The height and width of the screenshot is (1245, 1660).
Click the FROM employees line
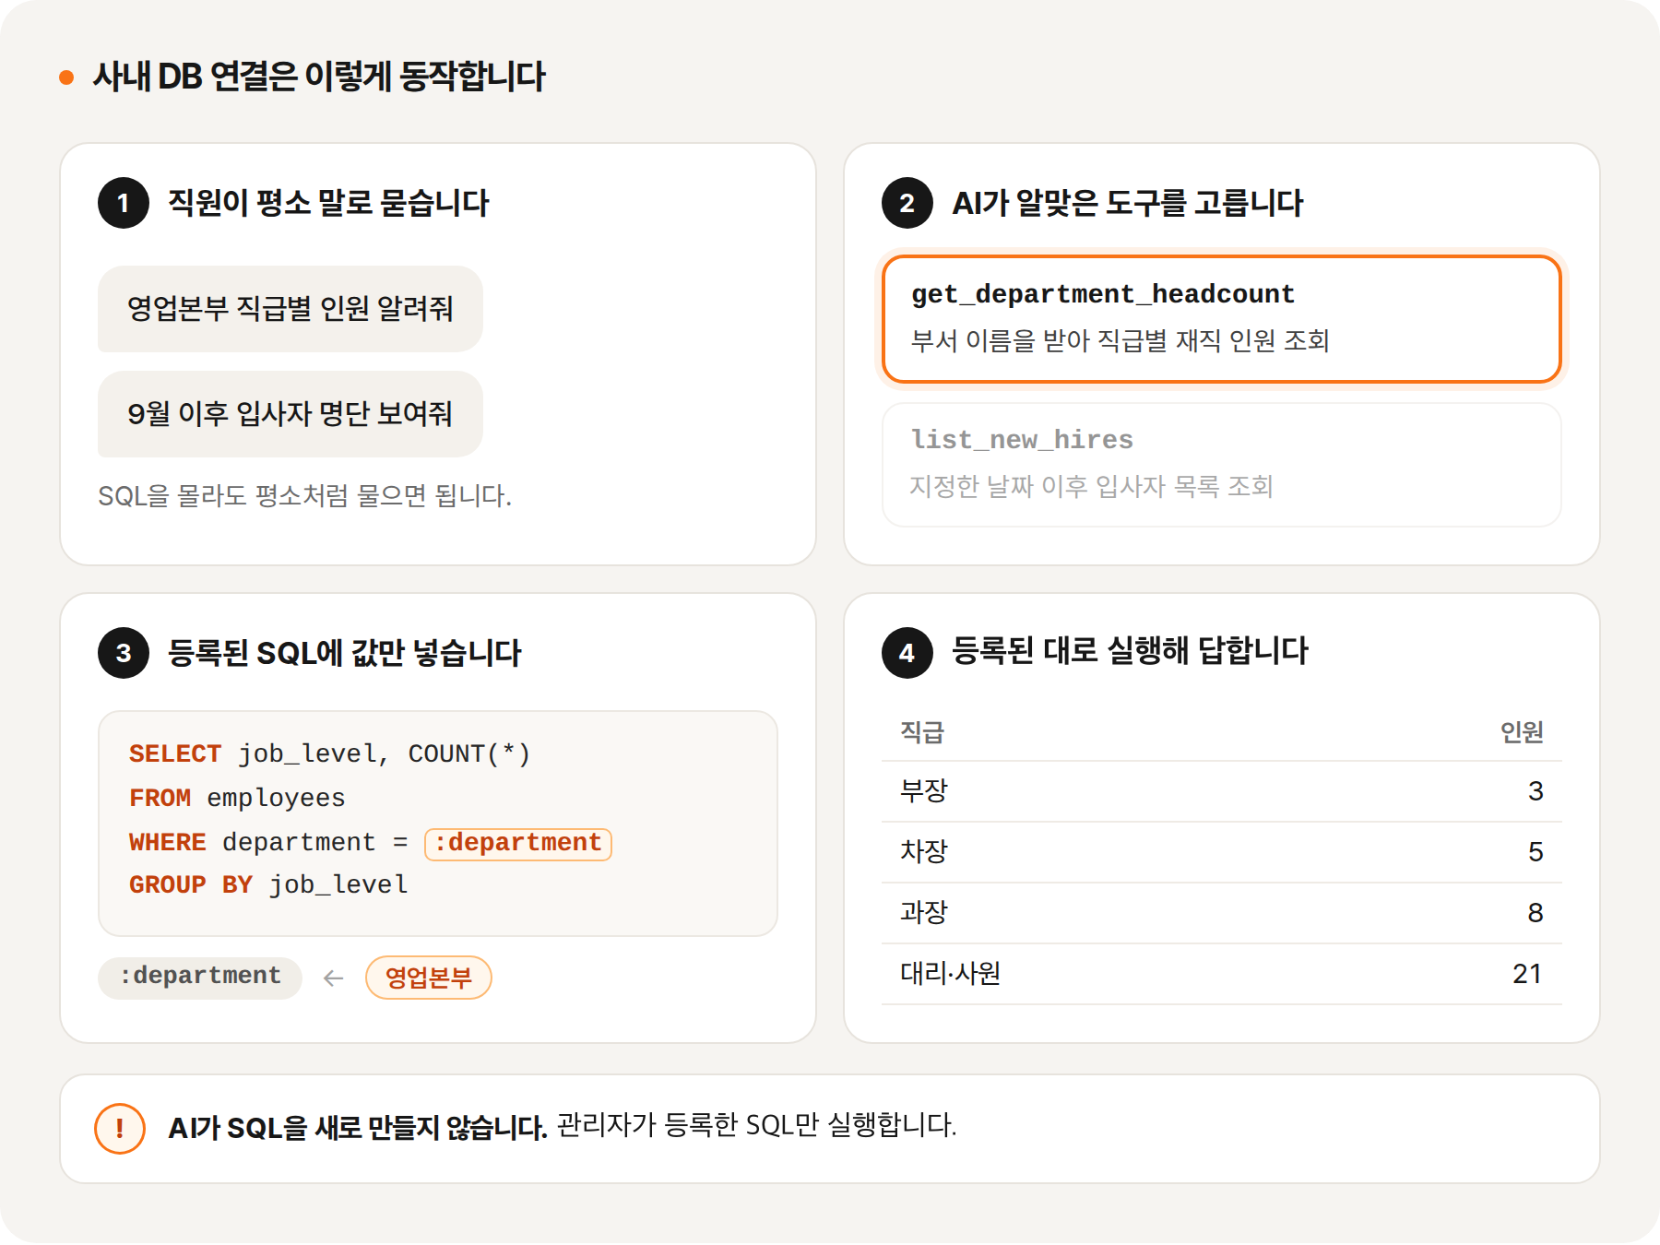[237, 798]
